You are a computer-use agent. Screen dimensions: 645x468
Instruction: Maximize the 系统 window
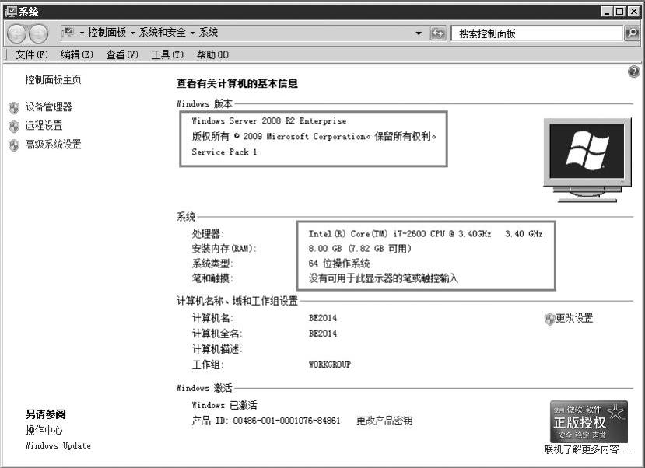point(619,12)
